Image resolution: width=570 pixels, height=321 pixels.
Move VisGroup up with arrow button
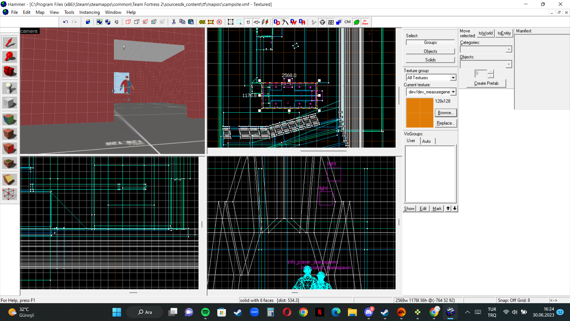448,208
